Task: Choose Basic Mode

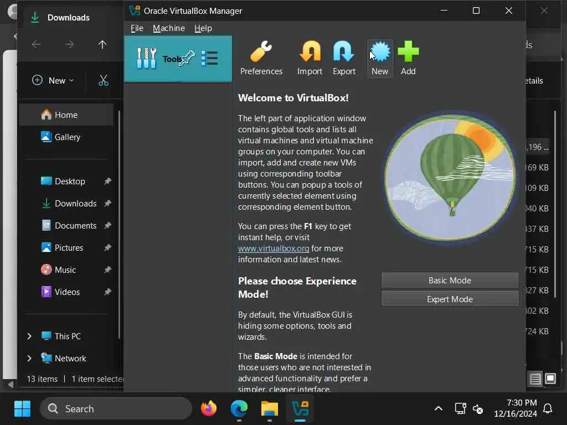Action: (450, 281)
